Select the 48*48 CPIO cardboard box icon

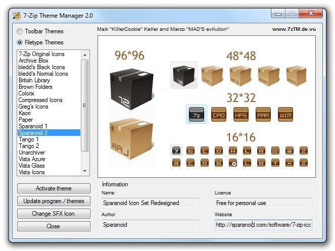[x=212, y=76]
